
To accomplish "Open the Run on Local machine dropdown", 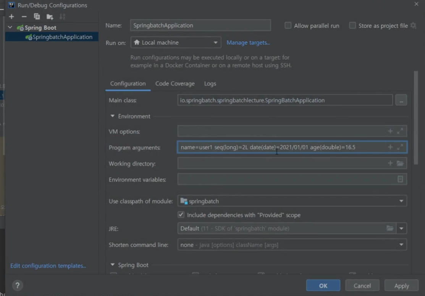I will 176,42.
